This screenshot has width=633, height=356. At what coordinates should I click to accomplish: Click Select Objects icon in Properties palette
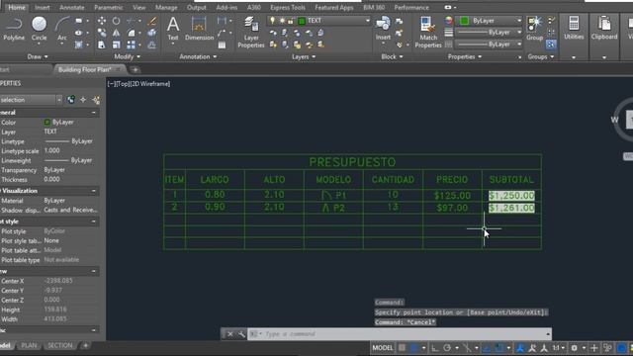(83, 100)
